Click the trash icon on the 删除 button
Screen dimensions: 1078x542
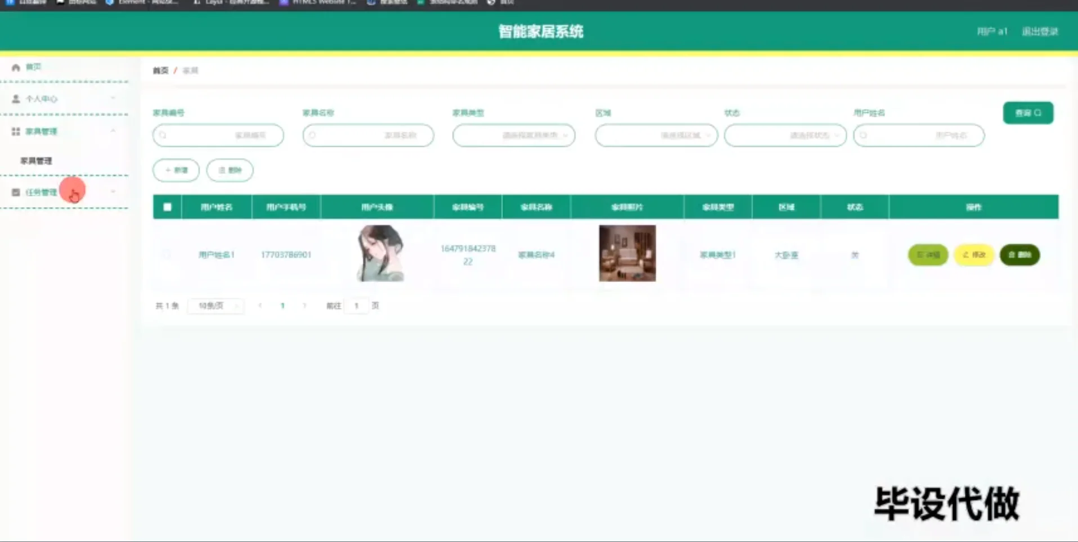(223, 170)
